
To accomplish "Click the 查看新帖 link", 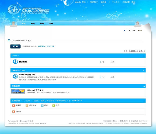I will (42, 46).
